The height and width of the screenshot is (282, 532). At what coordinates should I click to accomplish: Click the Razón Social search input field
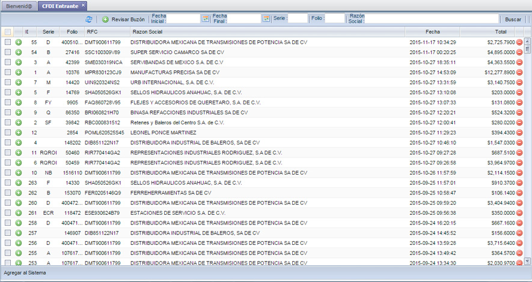click(432, 19)
